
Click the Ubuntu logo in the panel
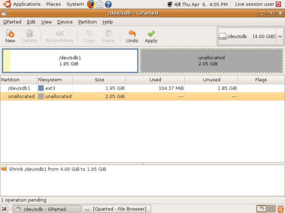7,4
